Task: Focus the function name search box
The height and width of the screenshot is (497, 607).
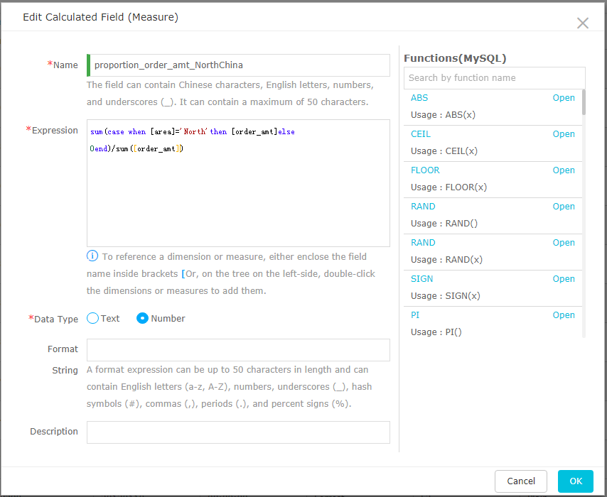Action: coord(495,77)
